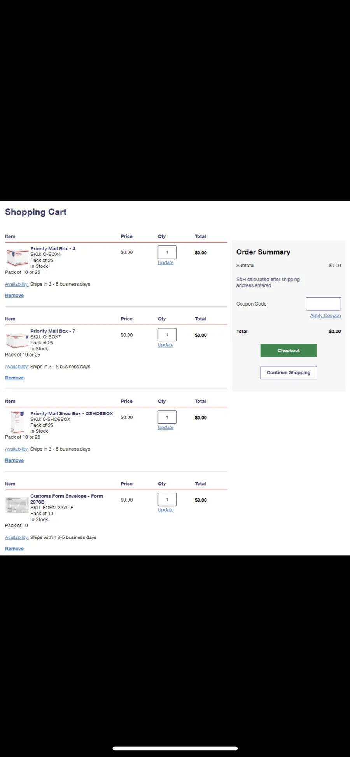This screenshot has width=350, height=757.
Task: Click the Priority Mail Box - 7 thumbnail
Action: pos(17,340)
